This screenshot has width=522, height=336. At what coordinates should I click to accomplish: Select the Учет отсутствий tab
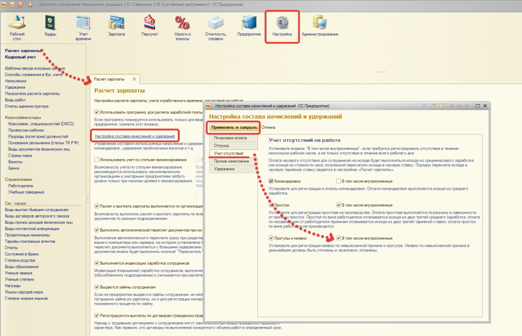click(x=233, y=153)
